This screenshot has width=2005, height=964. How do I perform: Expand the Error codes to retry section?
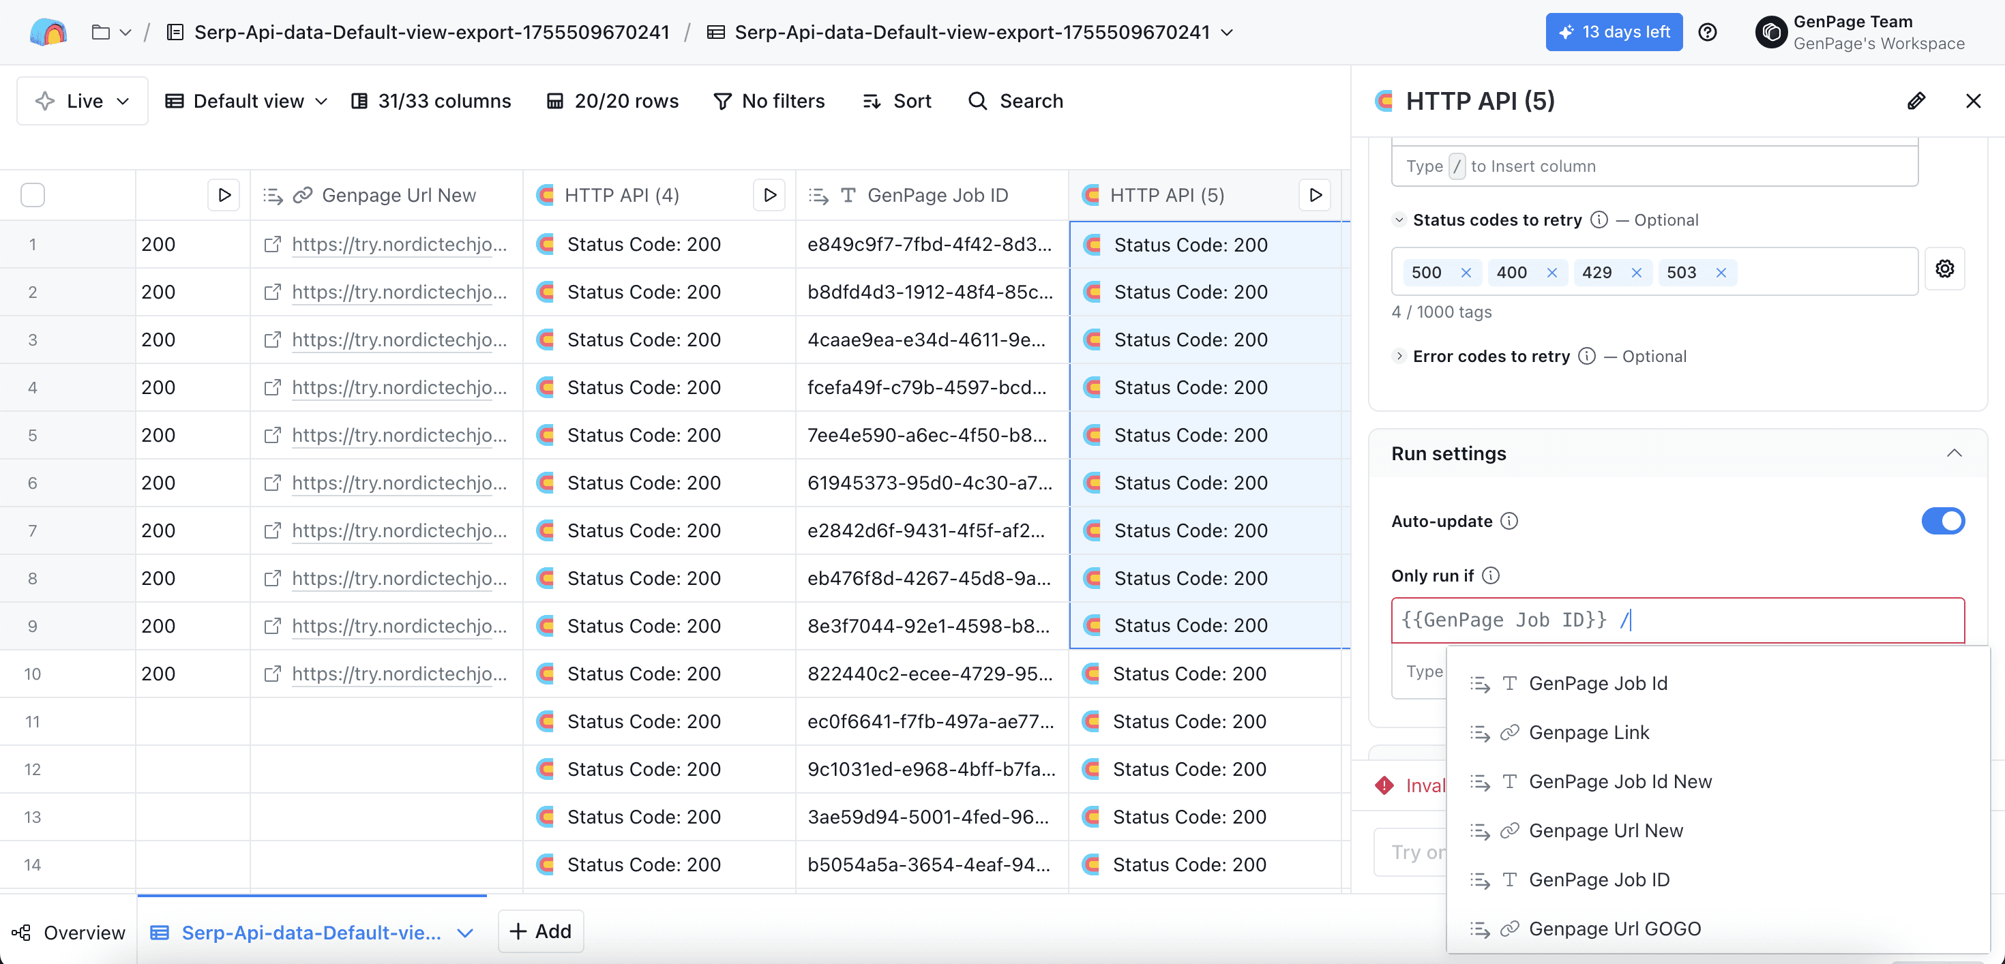1399,357
